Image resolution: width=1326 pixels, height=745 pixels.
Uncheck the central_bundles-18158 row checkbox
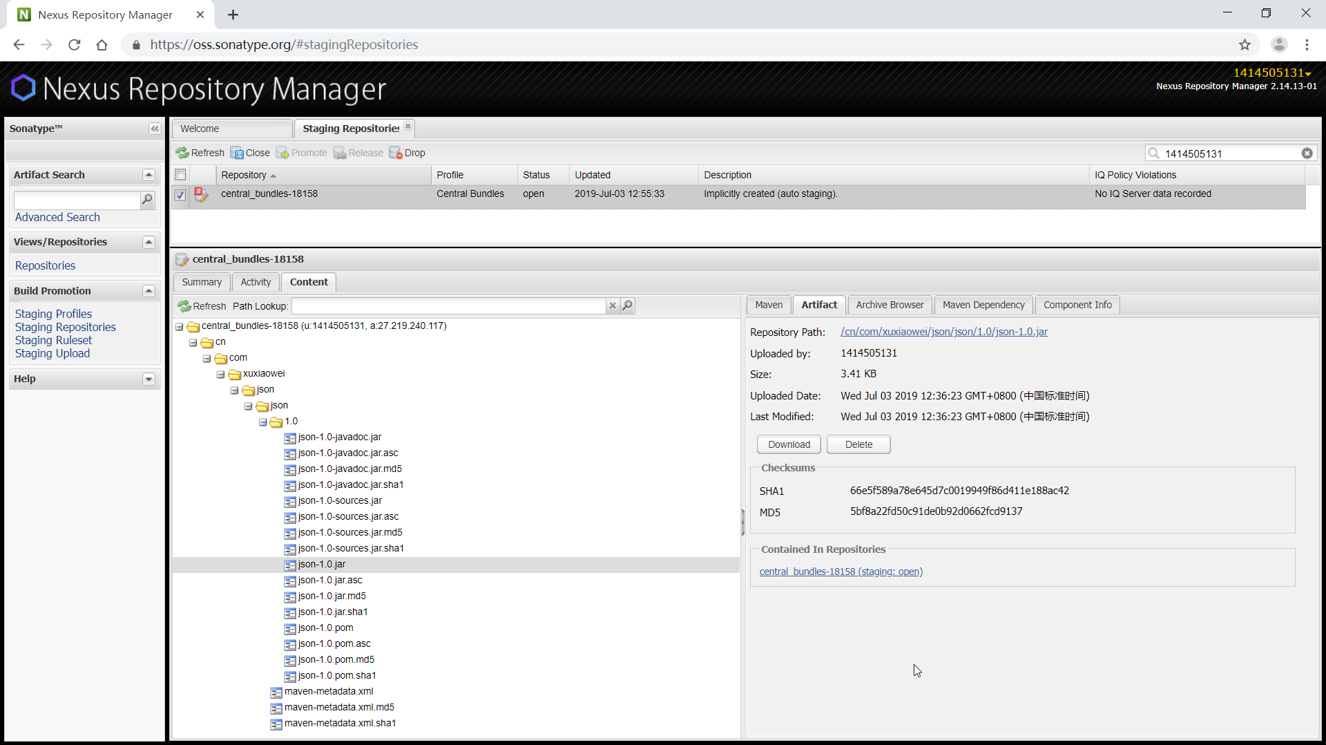click(180, 195)
